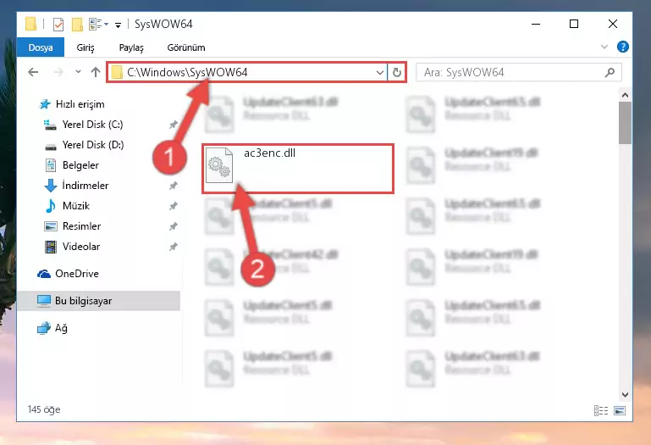The height and width of the screenshot is (445, 651).
Task: Switch to details view layout icon
Action: [601, 410]
